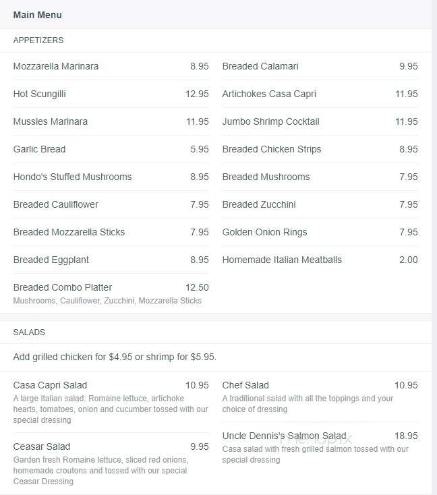Viewport: 437px width, 495px height.
Task: Click Hondo's Stuffed Mushrooms
Action: coord(111,177)
